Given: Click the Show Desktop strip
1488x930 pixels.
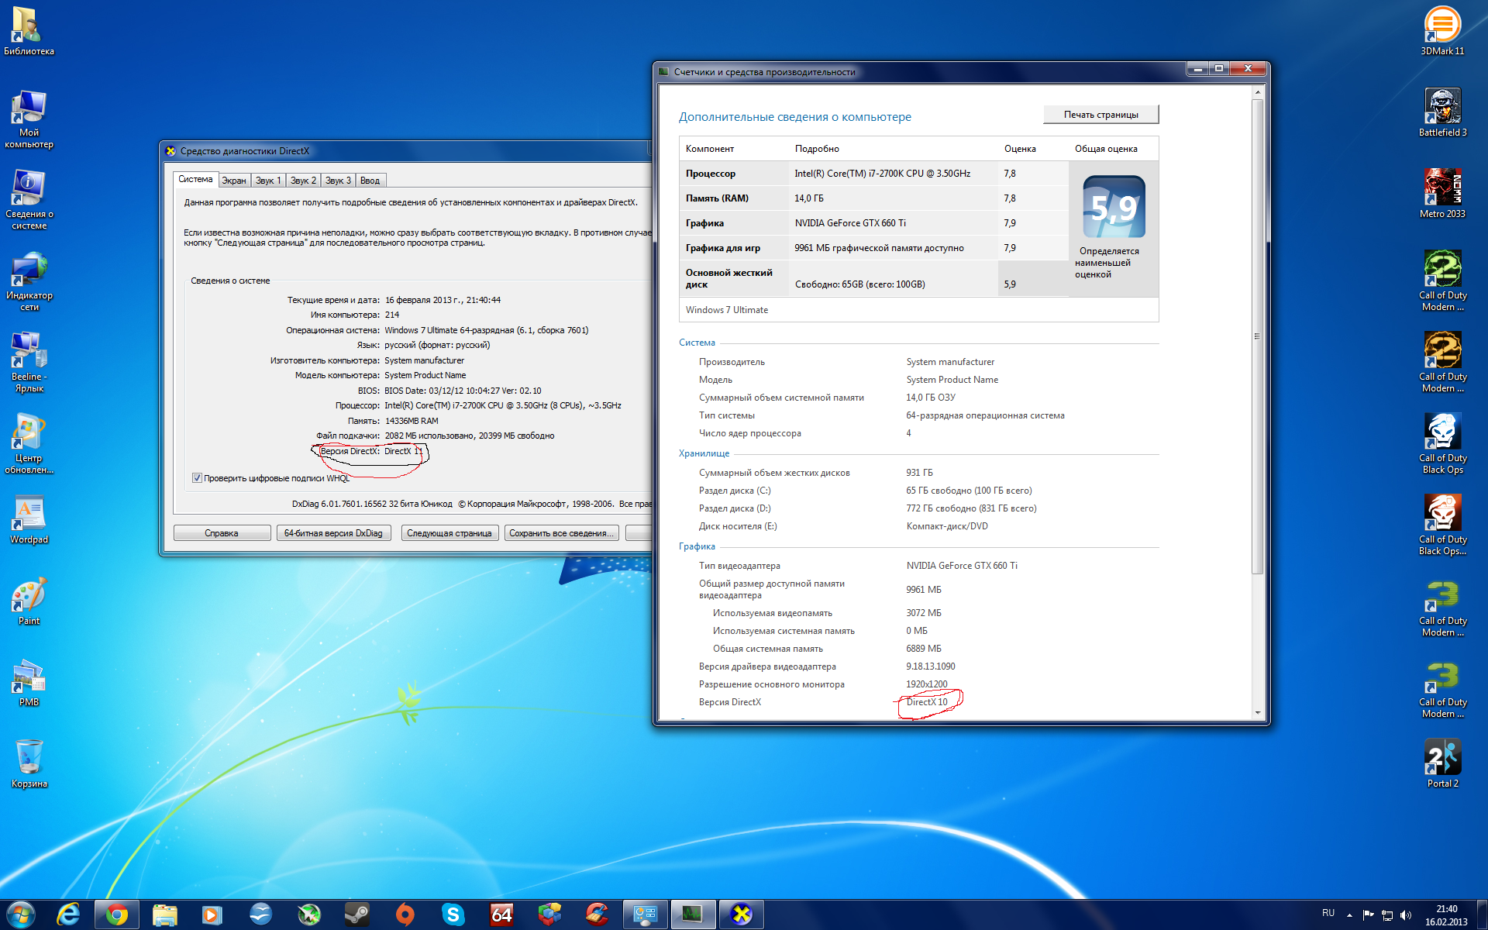Looking at the screenshot, I should pos(1483,914).
